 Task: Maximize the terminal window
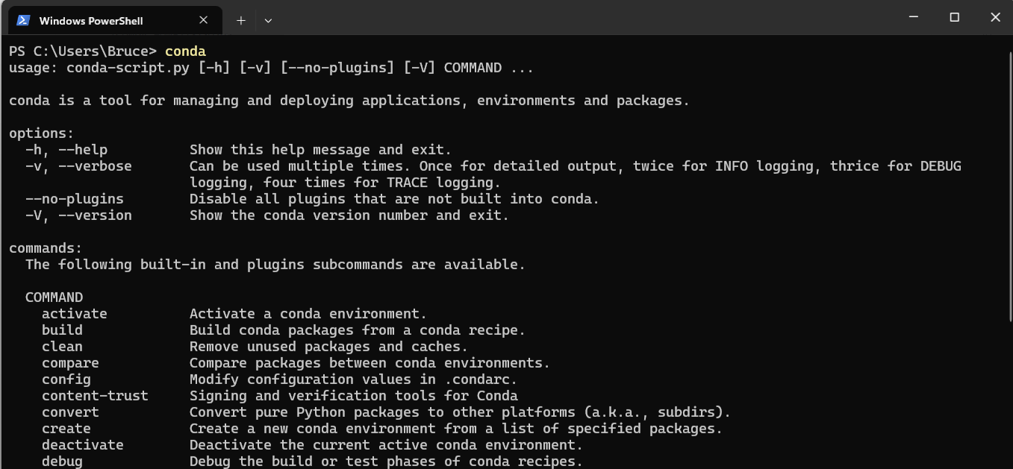(x=954, y=17)
